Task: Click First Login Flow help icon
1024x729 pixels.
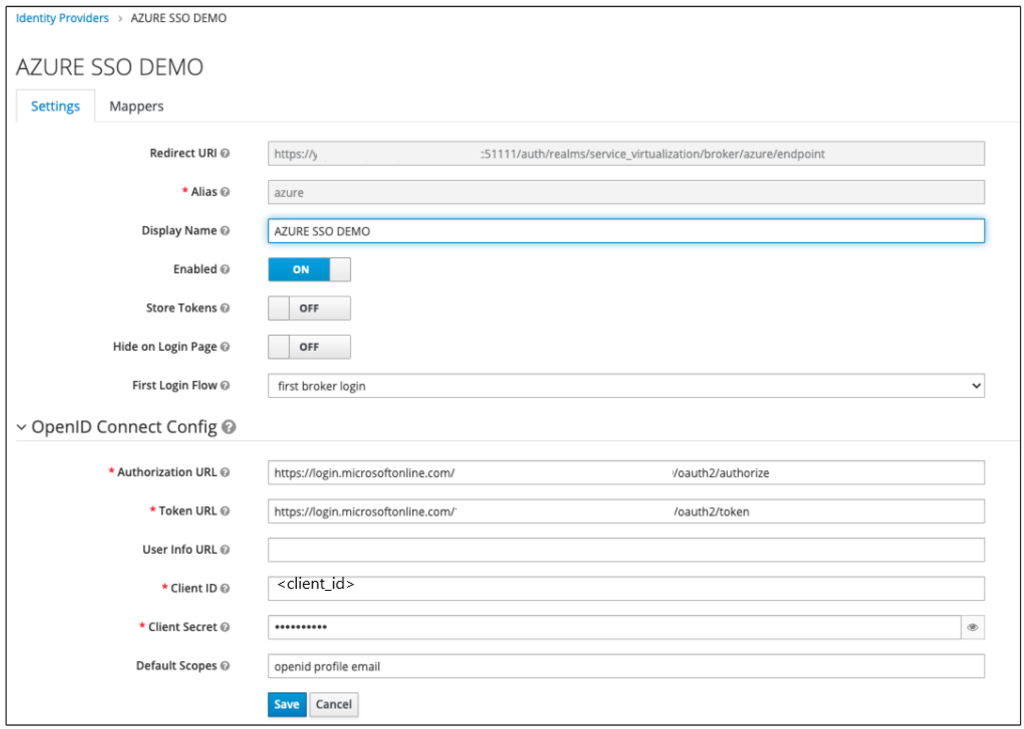Action: point(225,385)
